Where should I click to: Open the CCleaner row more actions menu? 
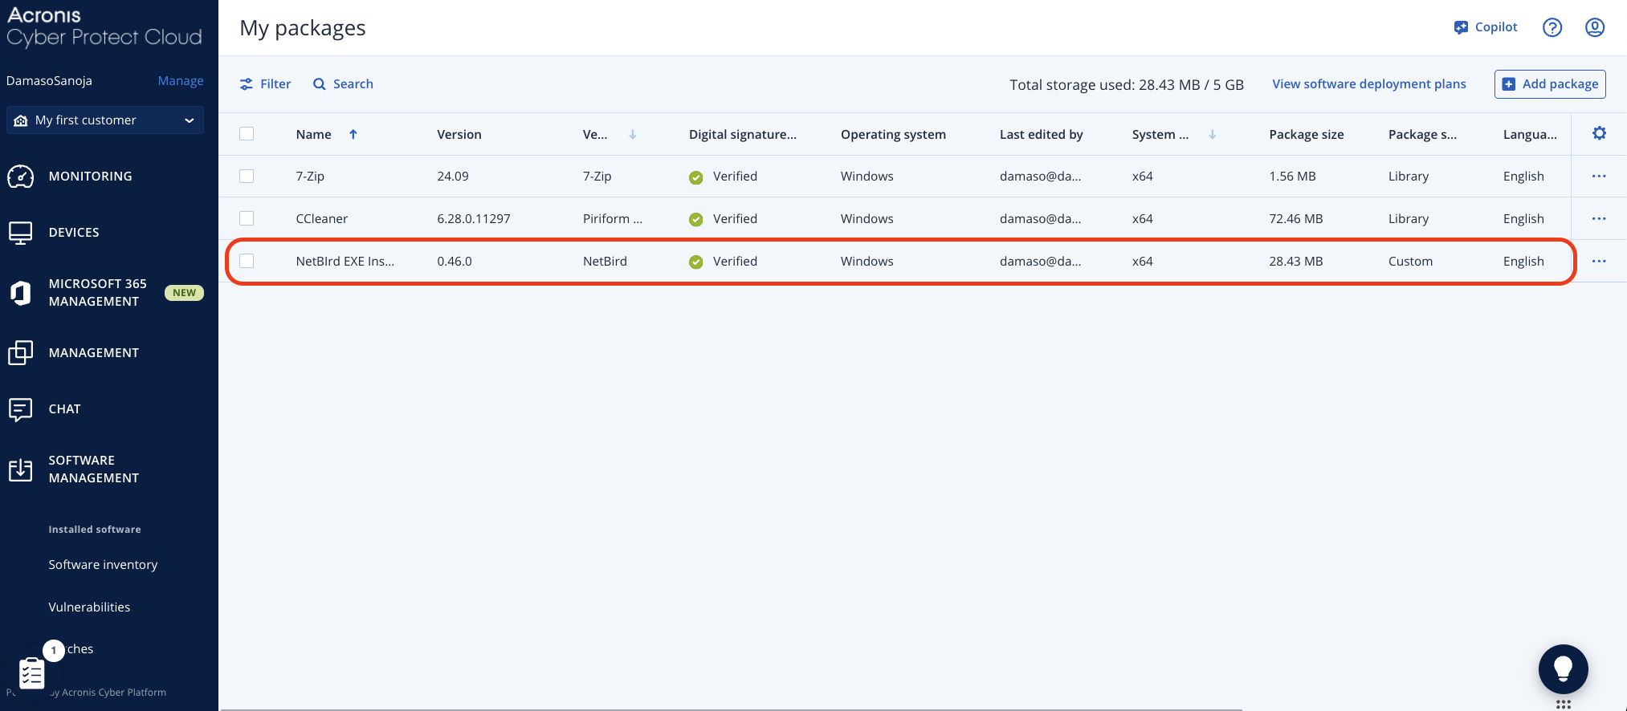1599,218
